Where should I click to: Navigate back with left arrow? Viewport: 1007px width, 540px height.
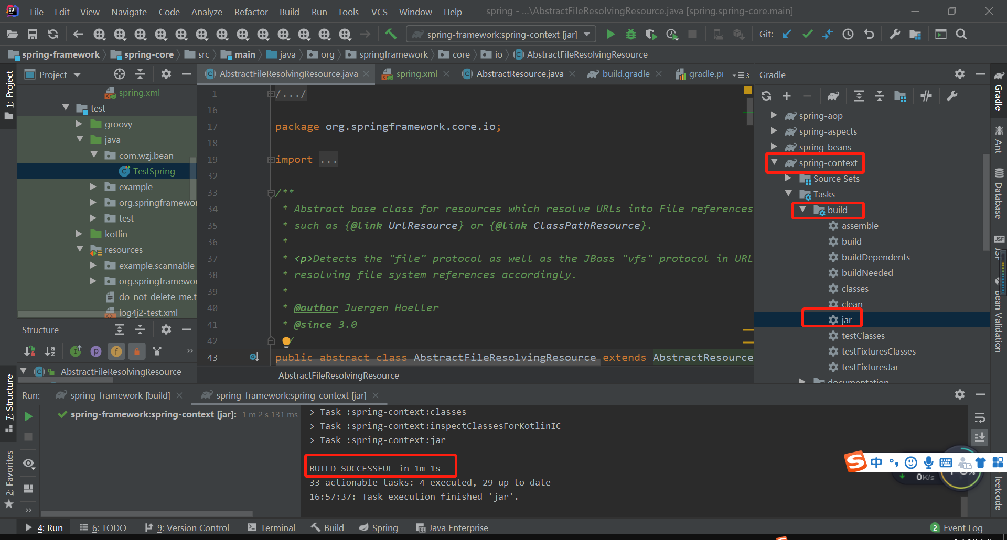pos(78,34)
